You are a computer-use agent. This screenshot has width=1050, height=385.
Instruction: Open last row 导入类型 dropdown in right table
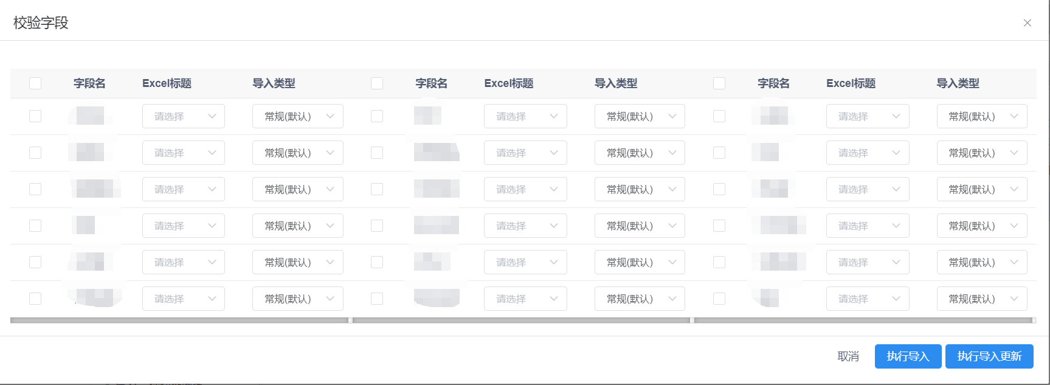pyautogui.click(x=981, y=299)
